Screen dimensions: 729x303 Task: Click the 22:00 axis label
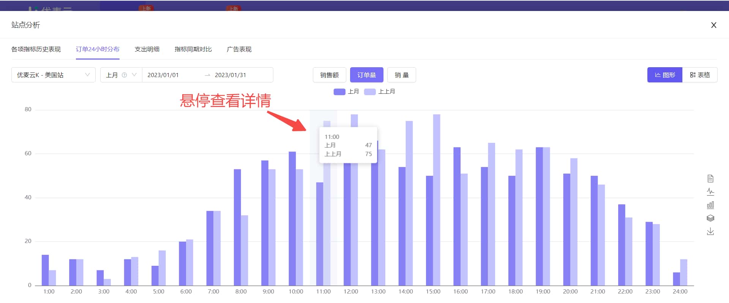625,292
